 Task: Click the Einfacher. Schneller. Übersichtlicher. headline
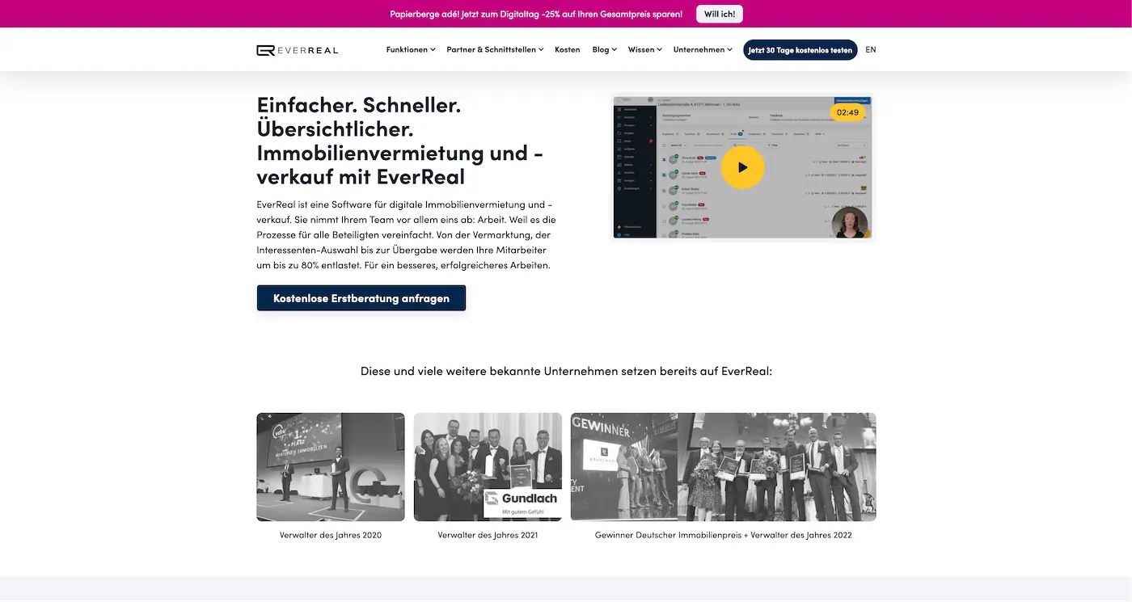pyautogui.click(x=399, y=141)
